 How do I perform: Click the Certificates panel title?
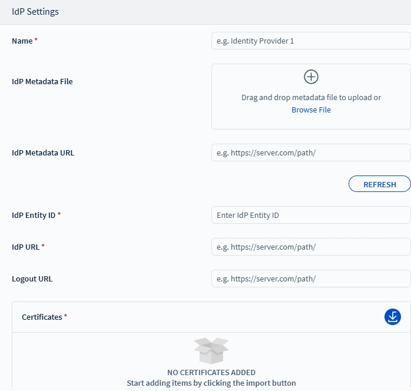coord(42,317)
